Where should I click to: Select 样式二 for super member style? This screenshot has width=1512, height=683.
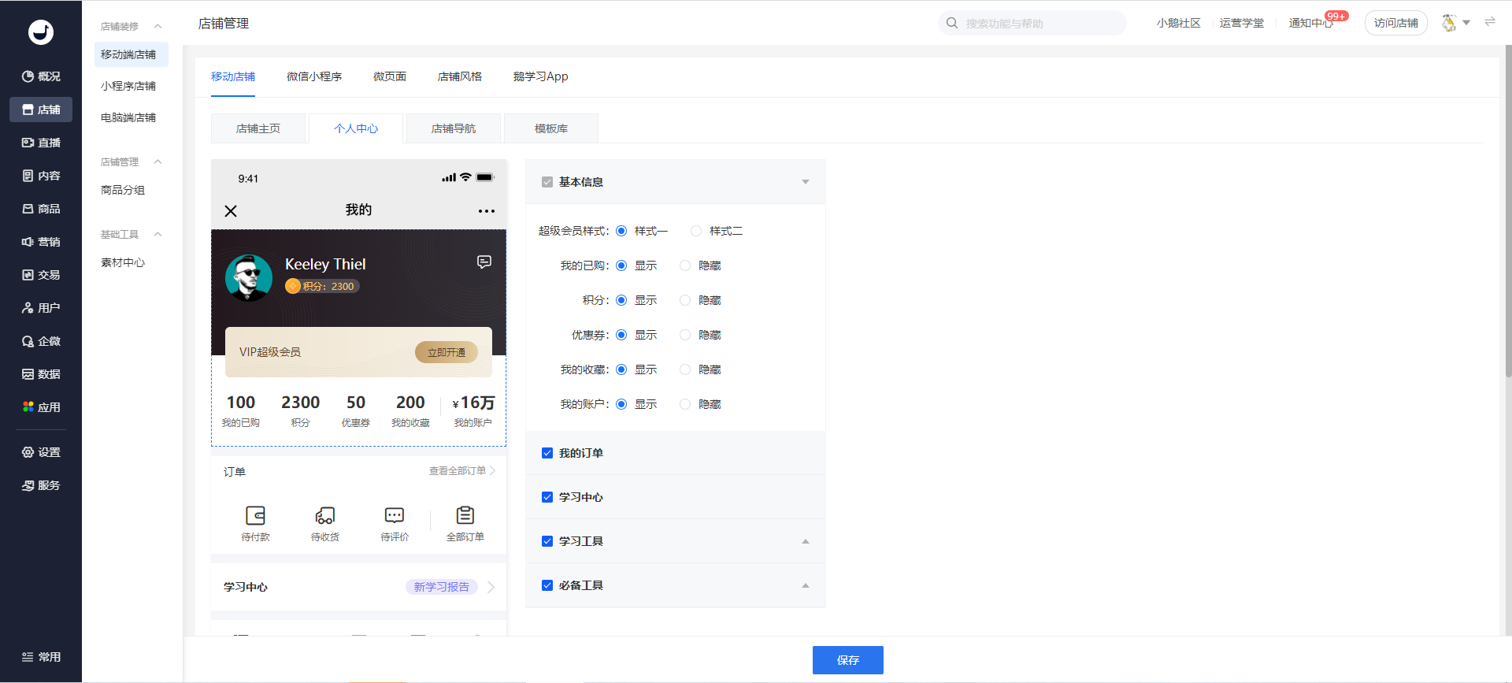click(x=696, y=231)
